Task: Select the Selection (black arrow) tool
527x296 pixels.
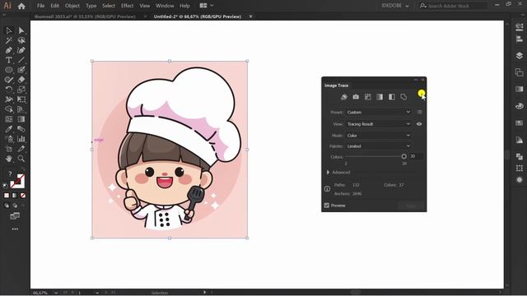Action: 9,30
